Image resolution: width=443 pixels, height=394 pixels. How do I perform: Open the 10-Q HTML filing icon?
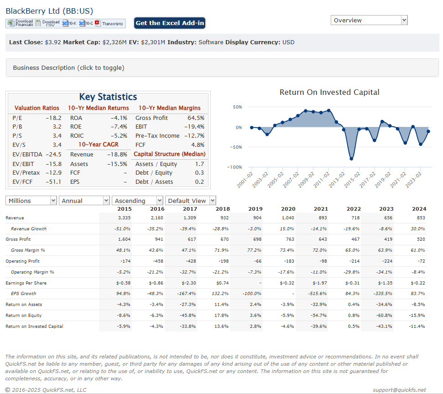pos(82,23)
